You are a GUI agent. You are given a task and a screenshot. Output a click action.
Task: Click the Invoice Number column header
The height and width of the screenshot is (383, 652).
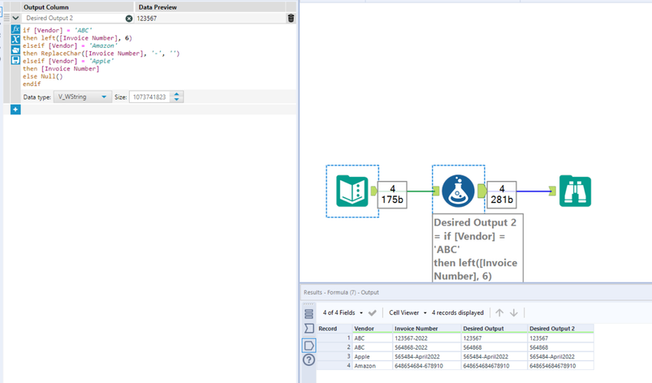[x=427, y=329]
